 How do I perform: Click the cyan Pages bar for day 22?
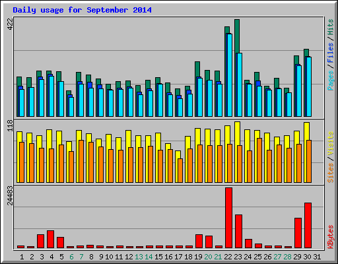[230, 75]
